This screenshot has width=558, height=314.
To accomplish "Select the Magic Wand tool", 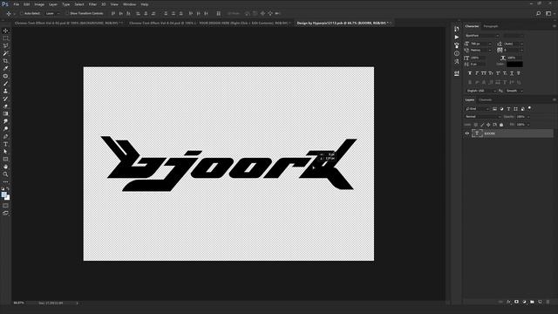I will point(6,53).
